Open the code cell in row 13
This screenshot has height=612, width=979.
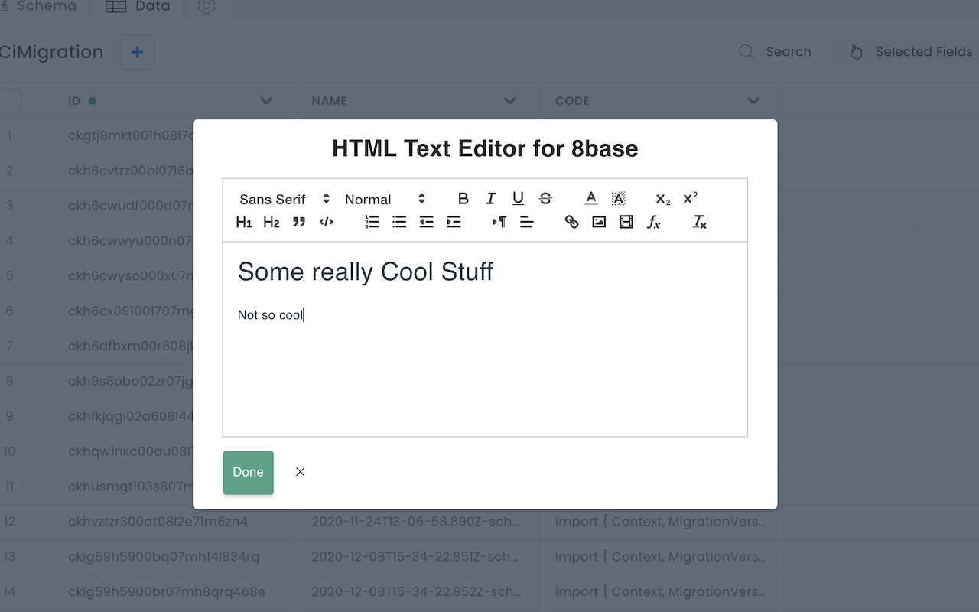[x=661, y=557]
